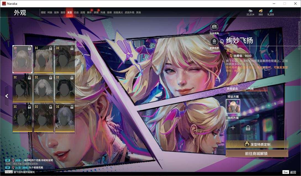
Task: Switch to the 搭配 tab
Action: (x=43, y=12)
